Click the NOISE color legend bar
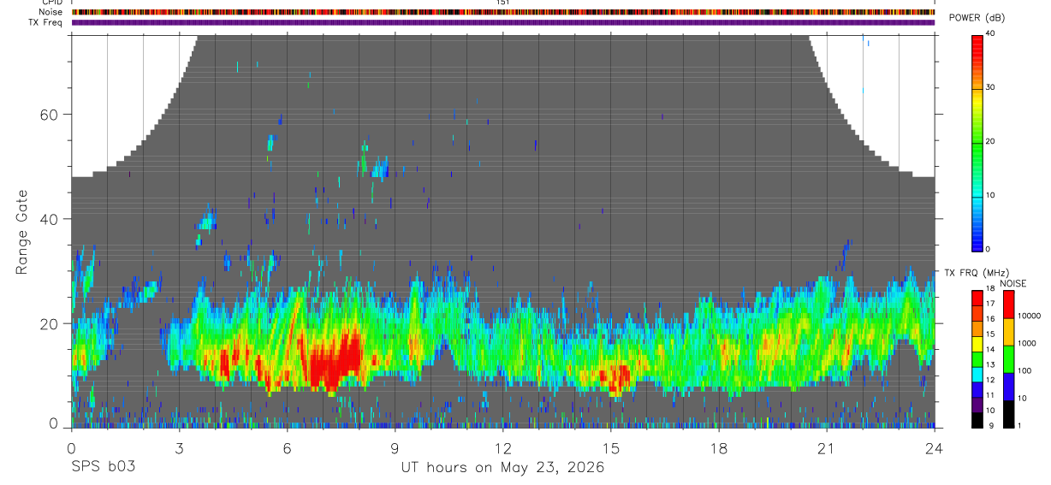 tap(1007, 358)
